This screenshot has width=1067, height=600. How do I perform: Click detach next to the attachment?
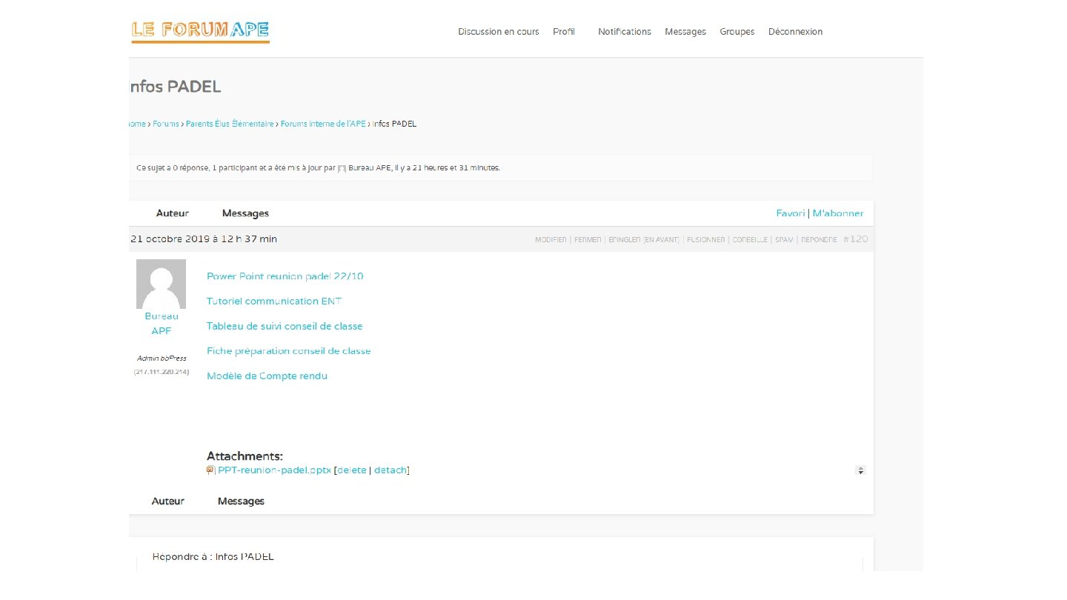390,470
